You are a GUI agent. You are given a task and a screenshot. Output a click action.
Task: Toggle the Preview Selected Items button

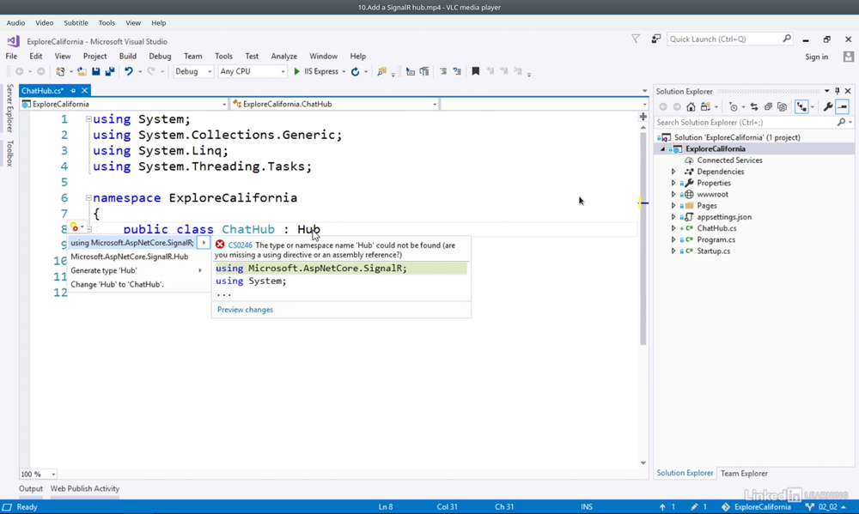coord(843,107)
